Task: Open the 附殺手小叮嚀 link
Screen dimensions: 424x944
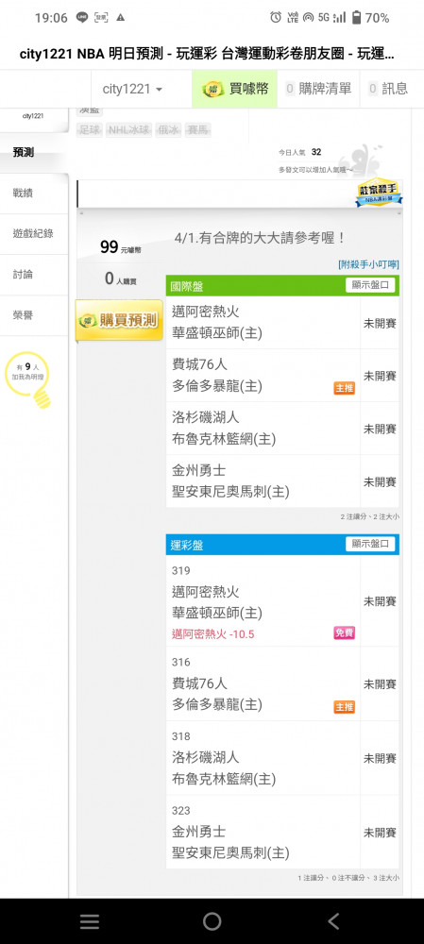Action: [368, 264]
